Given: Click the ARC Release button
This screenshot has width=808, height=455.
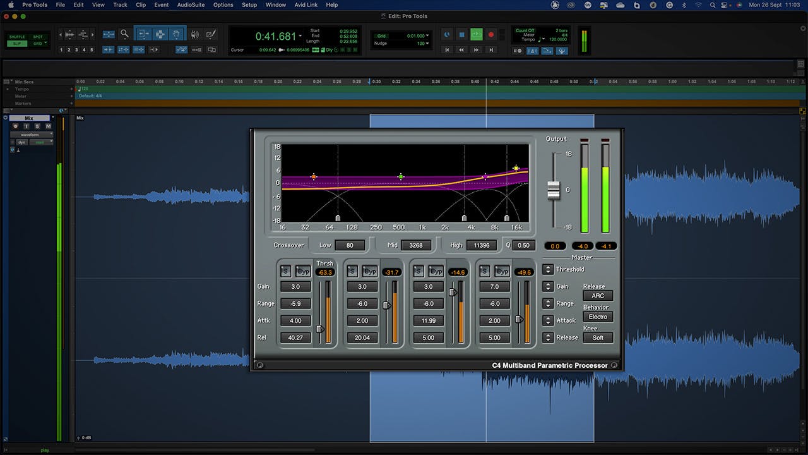Looking at the screenshot, I should [x=598, y=296].
